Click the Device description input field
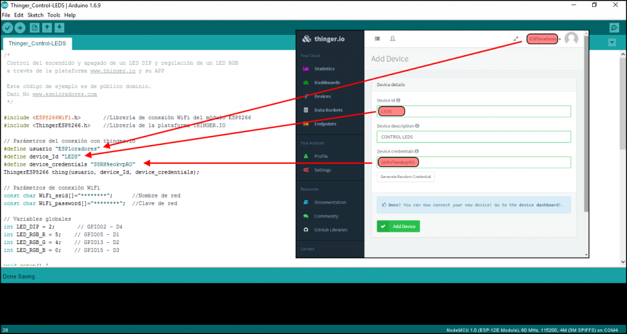The height and width of the screenshot is (334, 627). pos(473,136)
